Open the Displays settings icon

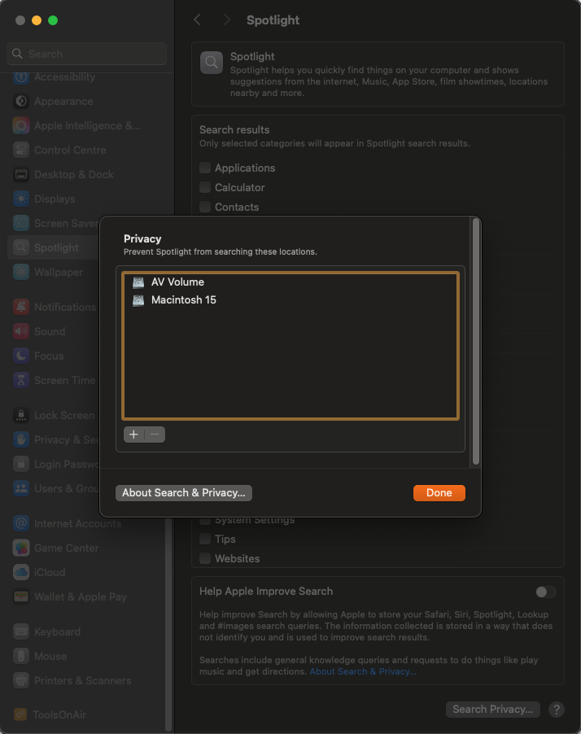coord(21,199)
